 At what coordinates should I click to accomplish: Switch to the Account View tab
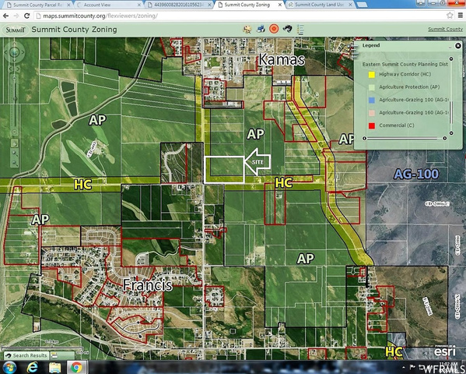[108, 5]
